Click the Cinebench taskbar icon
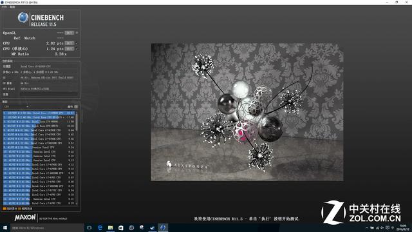Viewport: 412px width, 232px height. 163,227
